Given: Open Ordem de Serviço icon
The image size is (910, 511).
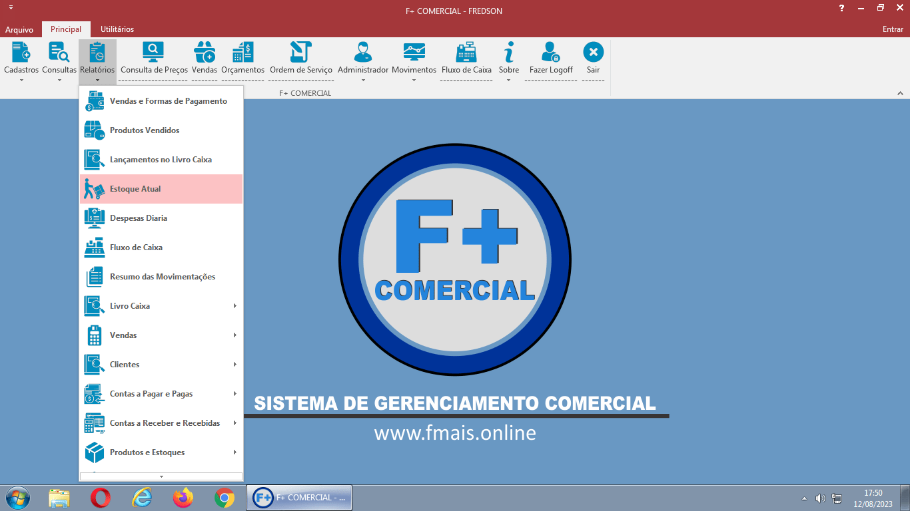Looking at the screenshot, I should coord(300,52).
